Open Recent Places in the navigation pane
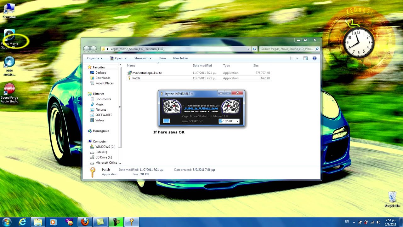The height and width of the screenshot is (227, 403). 104,83
